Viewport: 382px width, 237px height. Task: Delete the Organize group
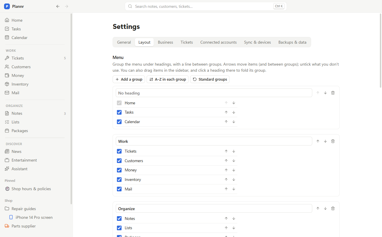(333, 208)
